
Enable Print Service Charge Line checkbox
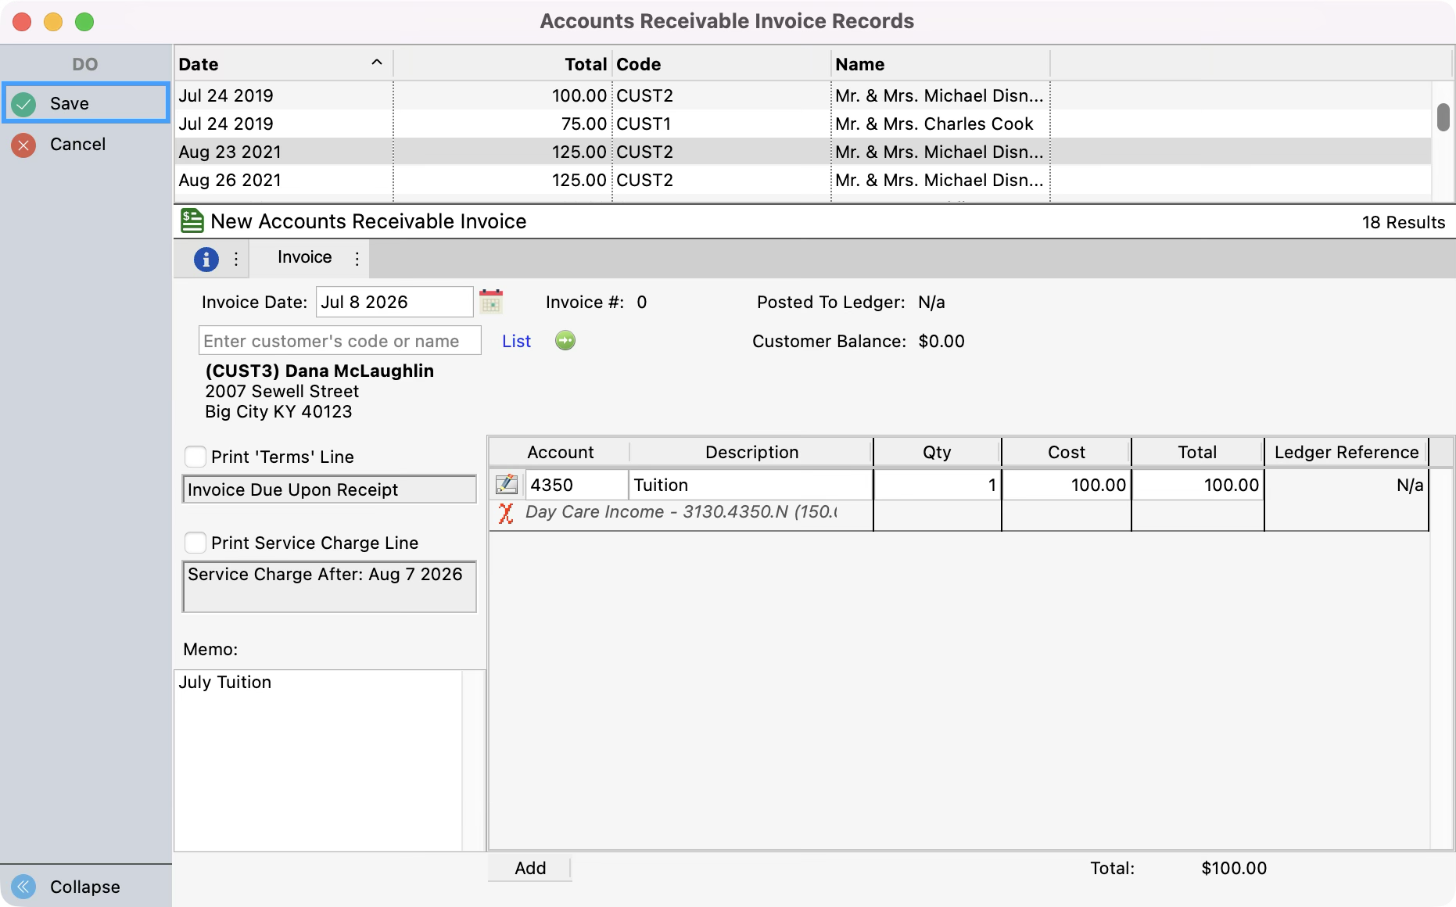195,543
